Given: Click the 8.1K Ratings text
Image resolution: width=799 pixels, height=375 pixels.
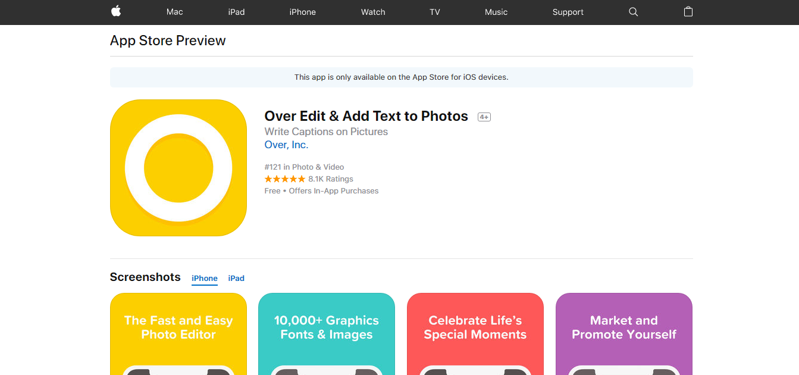Looking at the screenshot, I should 331,179.
